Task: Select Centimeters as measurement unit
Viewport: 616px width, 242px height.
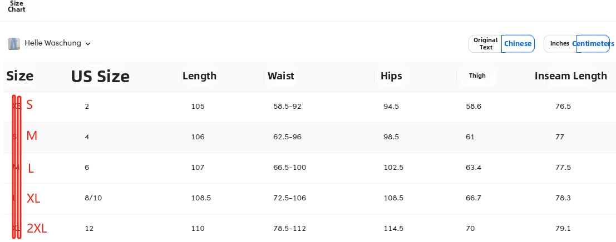Action: [x=593, y=43]
